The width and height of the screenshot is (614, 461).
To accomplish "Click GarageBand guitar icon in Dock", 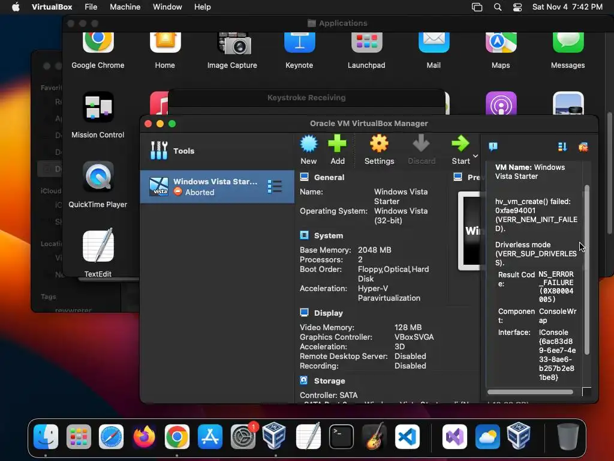I will click(374, 436).
